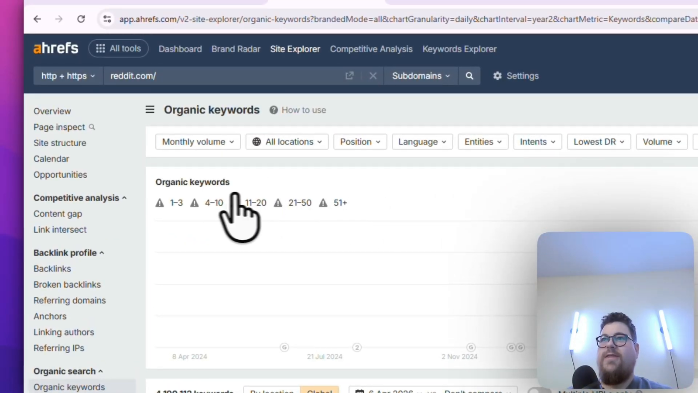
Task: Click the globe icon on the locations filter
Action: [x=256, y=141]
